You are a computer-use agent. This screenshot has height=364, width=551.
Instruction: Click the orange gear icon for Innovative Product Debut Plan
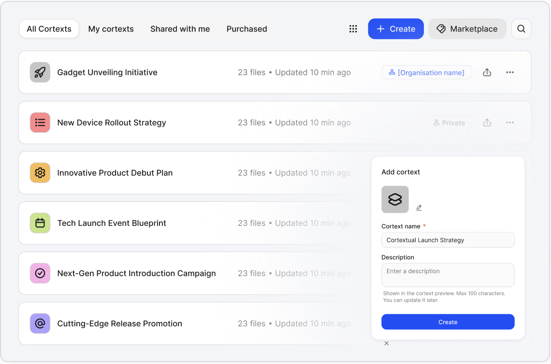point(40,173)
